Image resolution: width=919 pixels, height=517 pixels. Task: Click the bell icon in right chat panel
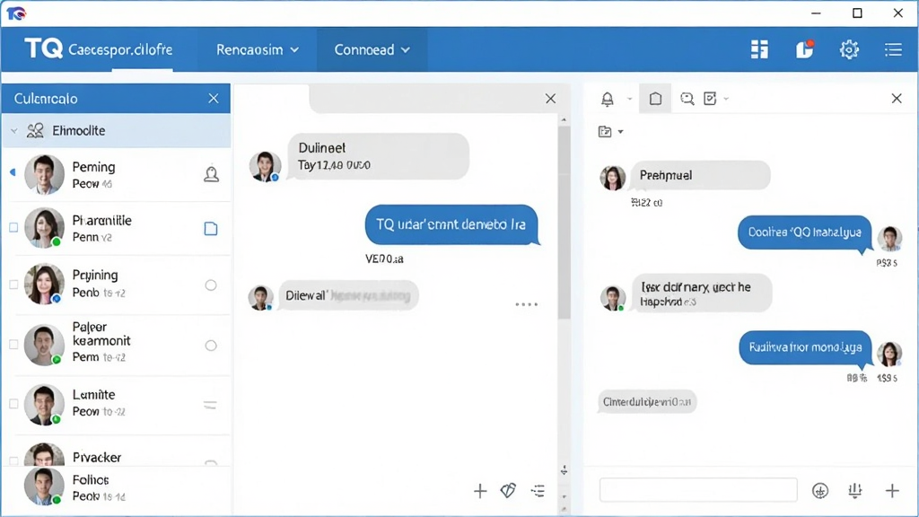pos(608,99)
